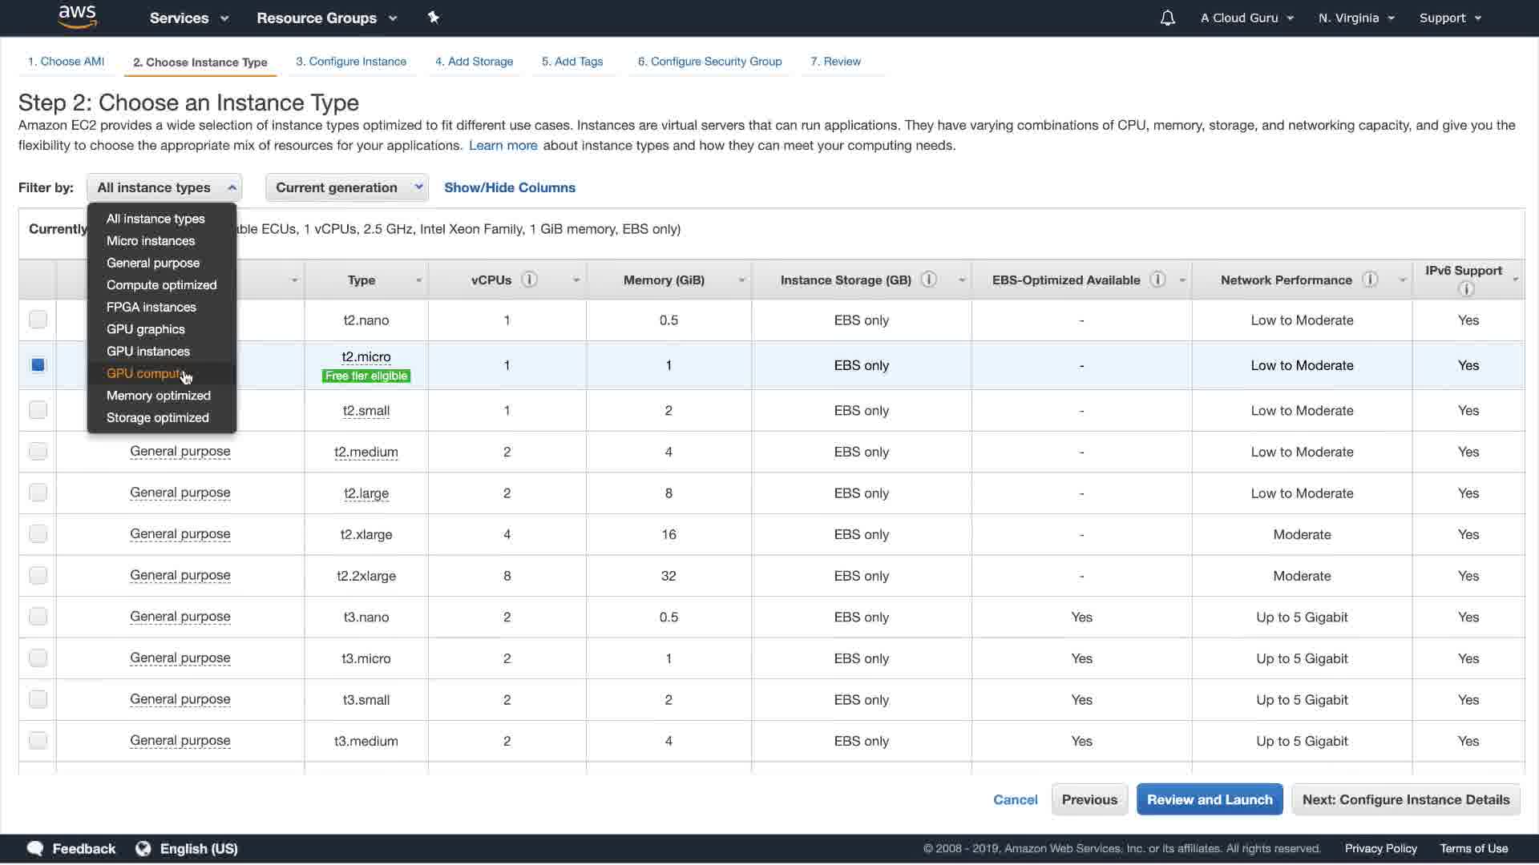Click info icon for EBS-Optimized Available

tap(1157, 280)
